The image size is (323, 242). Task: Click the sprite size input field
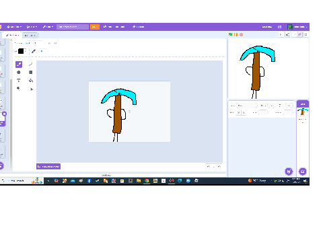coord(263,112)
